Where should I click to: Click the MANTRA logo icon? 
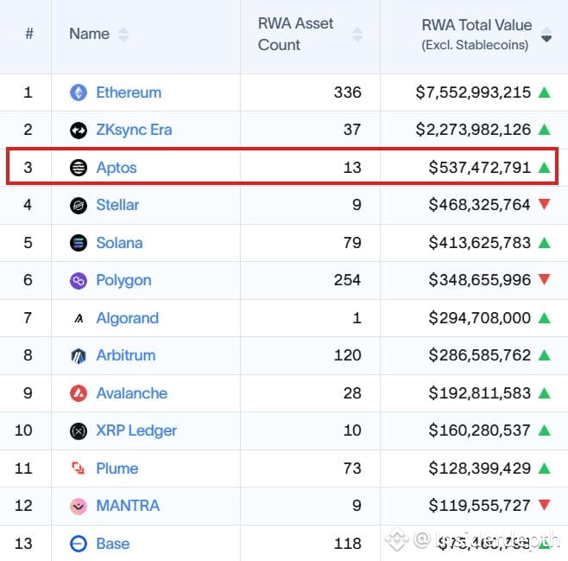pos(79,506)
